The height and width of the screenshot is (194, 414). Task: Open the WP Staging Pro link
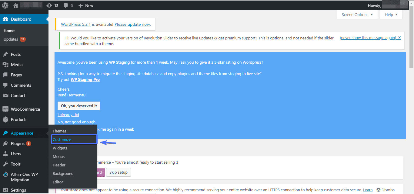[x=85, y=79]
